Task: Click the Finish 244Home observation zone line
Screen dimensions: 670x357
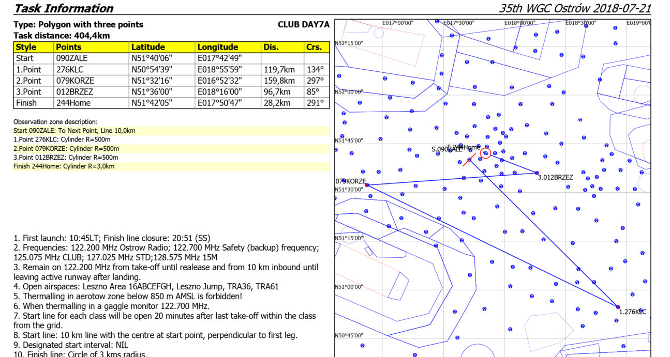Action: tap(64, 166)
